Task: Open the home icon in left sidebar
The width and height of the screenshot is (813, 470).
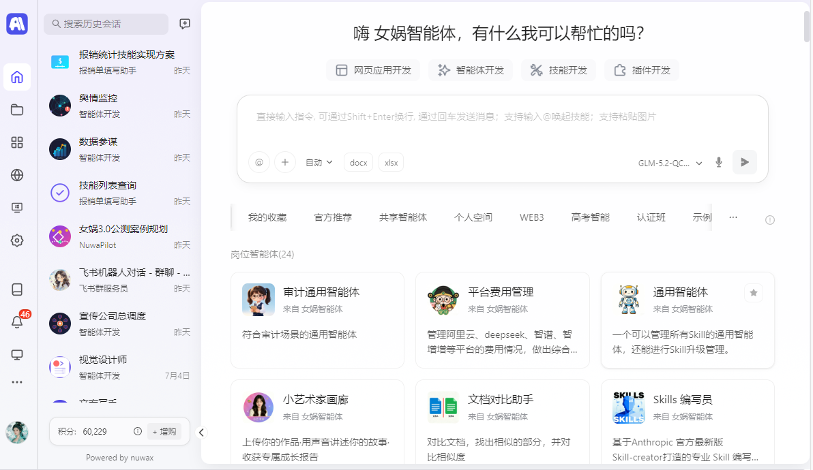Action: 17,77
